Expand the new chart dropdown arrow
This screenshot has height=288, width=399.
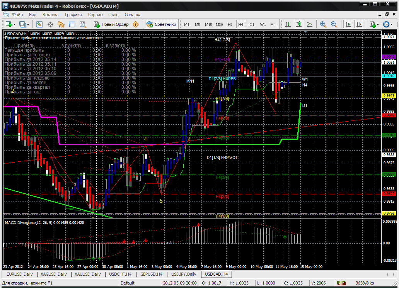pyautogui.click(x=15, y=25)
